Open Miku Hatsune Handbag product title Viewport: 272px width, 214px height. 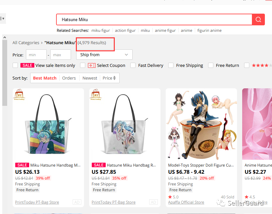pyautogui.click(x=55, y=165)
